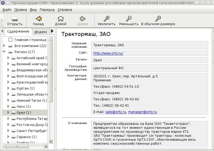The width and height of the screenshot is (214, 151).
Task: Open the Правка menu
Action: pos(21,10)
